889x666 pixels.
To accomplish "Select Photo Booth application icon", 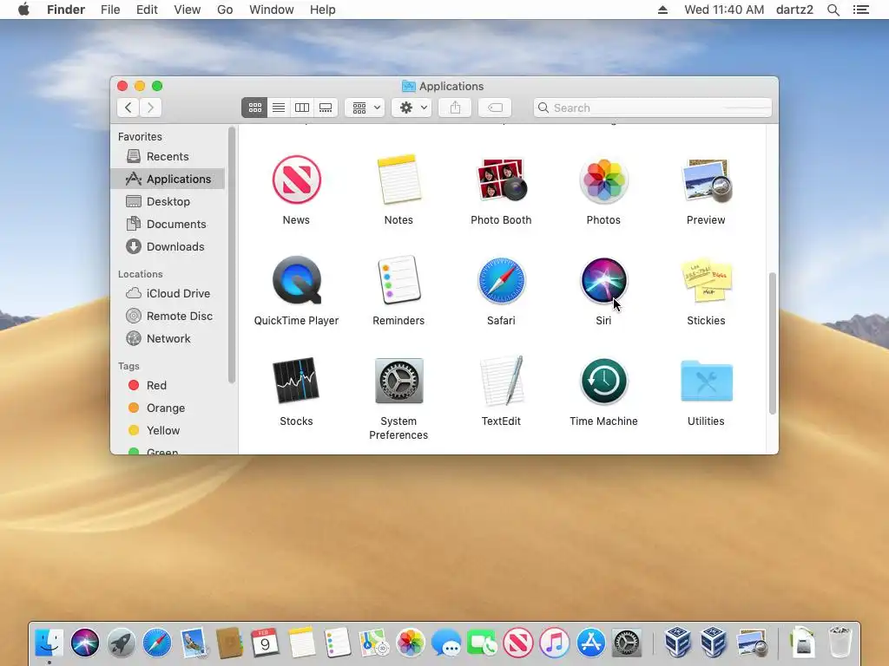I will coord(501,180).
